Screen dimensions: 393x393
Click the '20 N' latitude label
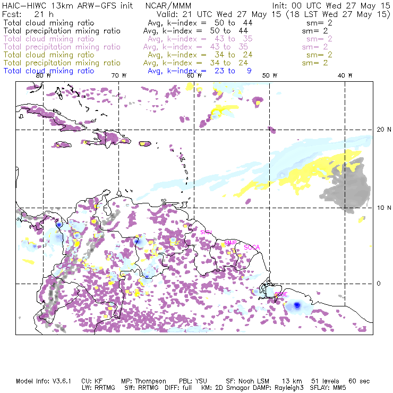point(384,130)
